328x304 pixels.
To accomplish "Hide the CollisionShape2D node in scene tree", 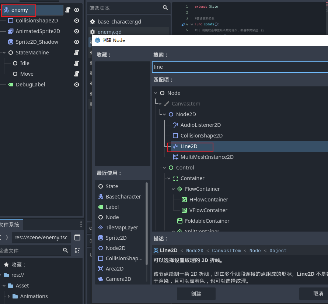I will pos(77,21).
